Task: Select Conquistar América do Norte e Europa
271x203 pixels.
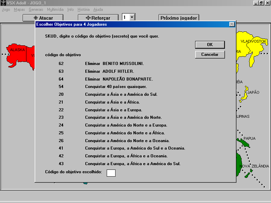Action: pos(126,125)
